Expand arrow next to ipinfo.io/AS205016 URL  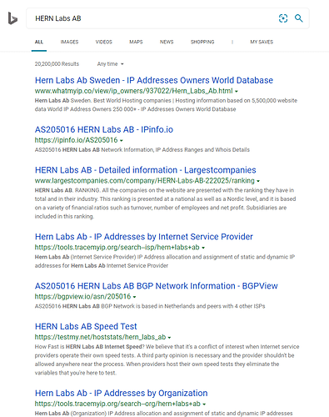[122, 140]
